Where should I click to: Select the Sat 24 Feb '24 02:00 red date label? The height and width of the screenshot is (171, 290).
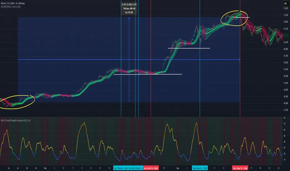(151, 168)
